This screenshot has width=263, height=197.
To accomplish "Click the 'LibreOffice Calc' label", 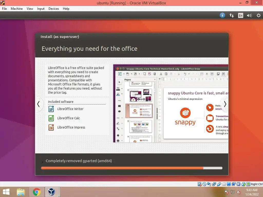I will coord(68,118).
